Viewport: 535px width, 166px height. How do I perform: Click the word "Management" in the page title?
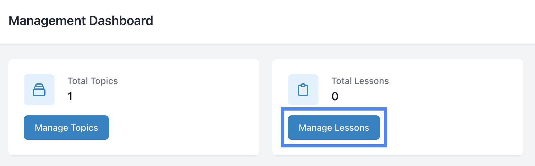(47, 21)
